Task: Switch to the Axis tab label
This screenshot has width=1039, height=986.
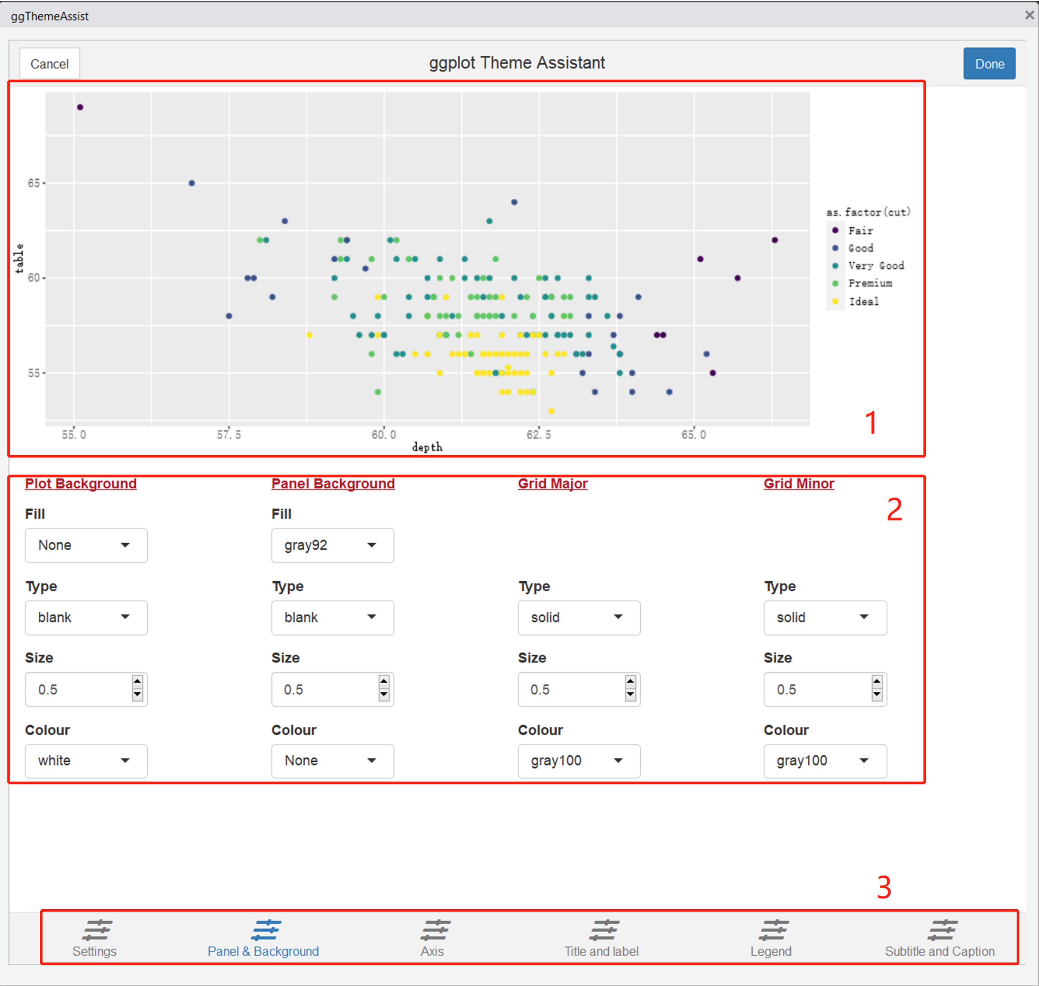Action: pos(432,951)
